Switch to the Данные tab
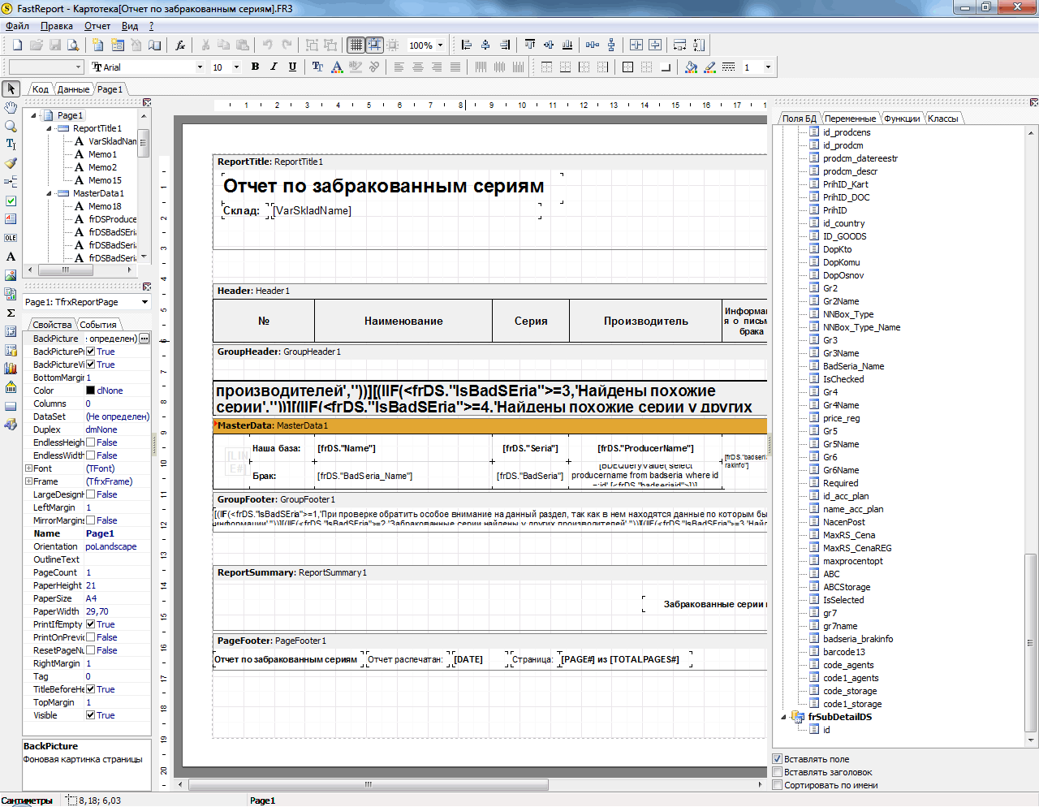 73,89
